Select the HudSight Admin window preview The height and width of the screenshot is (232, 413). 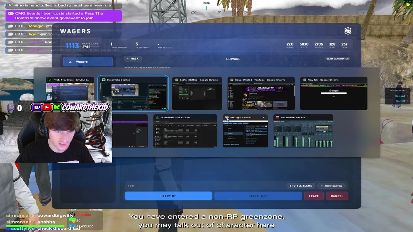click(x=245, y=131)
